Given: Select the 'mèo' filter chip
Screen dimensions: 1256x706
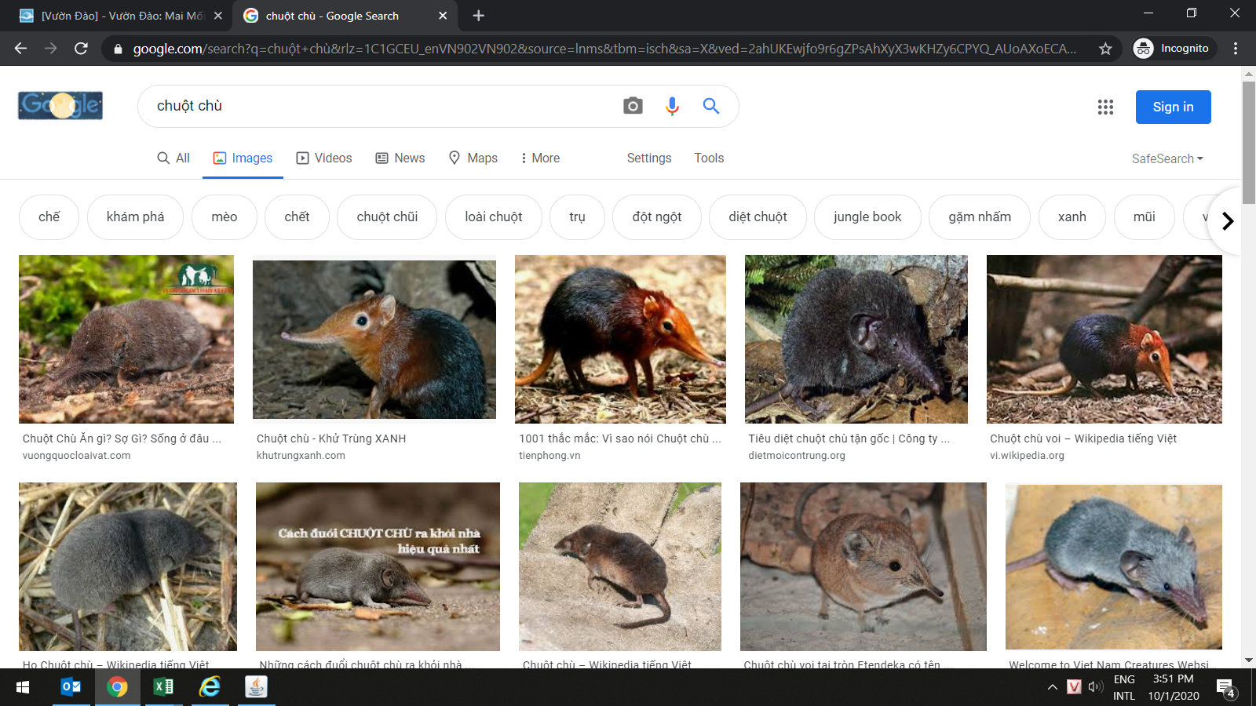Looking at the screenshot, I should click(x=224, y=217).
